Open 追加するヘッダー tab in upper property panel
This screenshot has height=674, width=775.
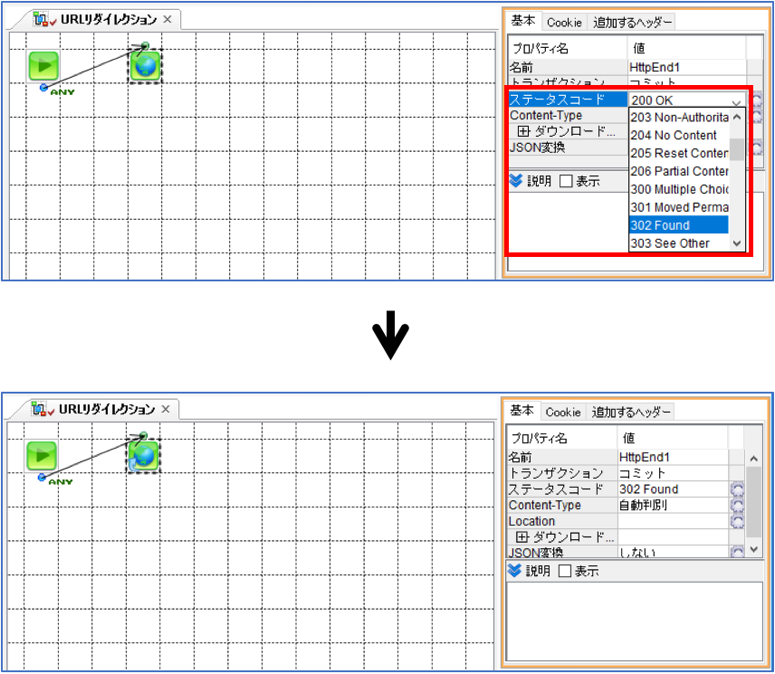[x=632, y=23]
